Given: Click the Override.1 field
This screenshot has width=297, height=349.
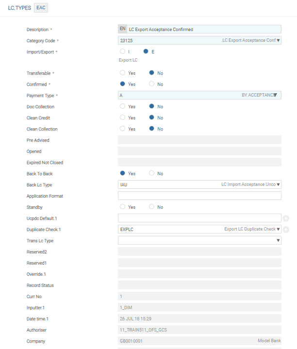Looking at the screenshot, I should [199, 274].
